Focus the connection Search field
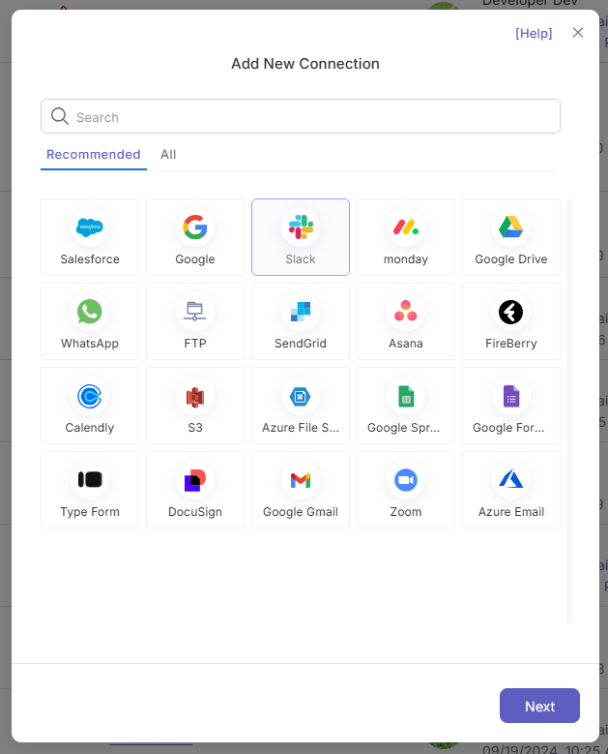 (x=301, y=116)
